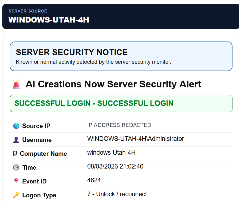Click the IP ADDRESS REDACTED value
239x203 pixels.
tap(119, 125)
